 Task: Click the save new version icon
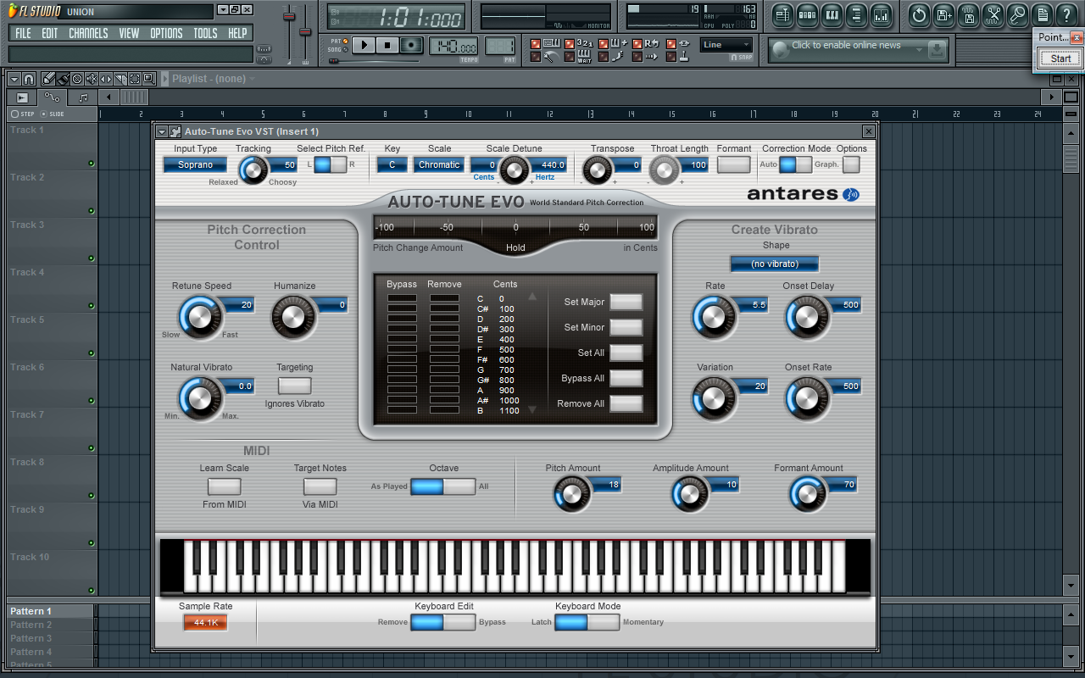click(944, 14)
